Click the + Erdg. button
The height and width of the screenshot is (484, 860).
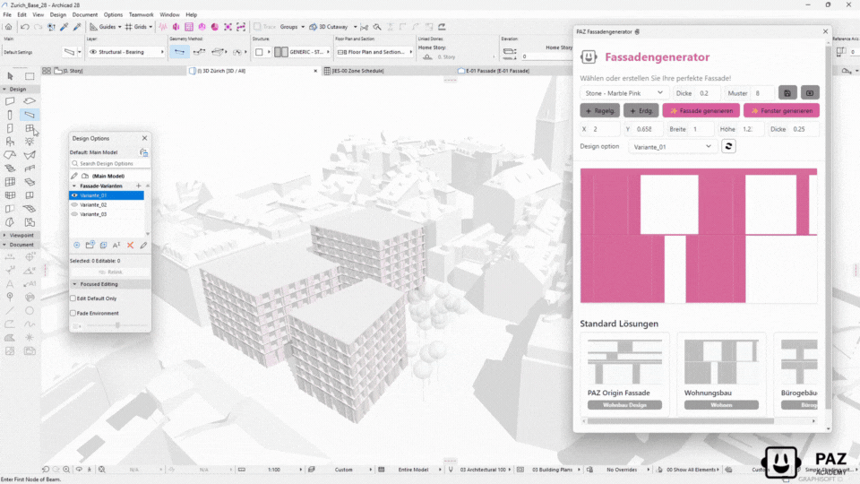641,111
